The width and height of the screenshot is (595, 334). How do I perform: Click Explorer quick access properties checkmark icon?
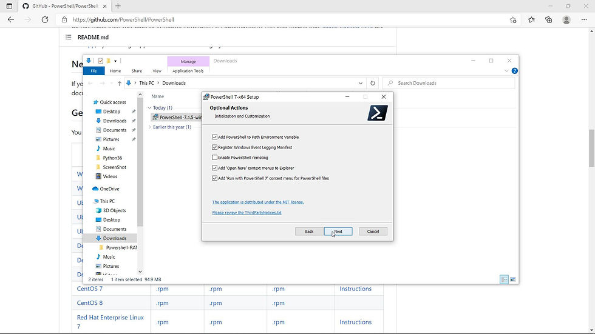[101, 61]
